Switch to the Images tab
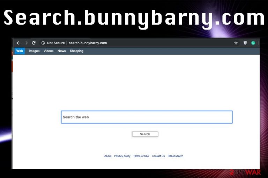Viewport: 268px width, 178px height. coord(34,51)
